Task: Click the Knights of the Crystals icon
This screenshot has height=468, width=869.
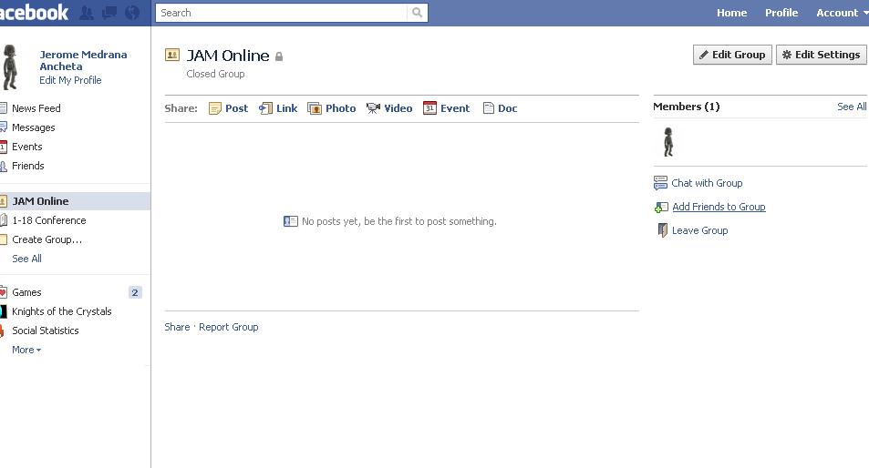Action: tap(4, 311)
